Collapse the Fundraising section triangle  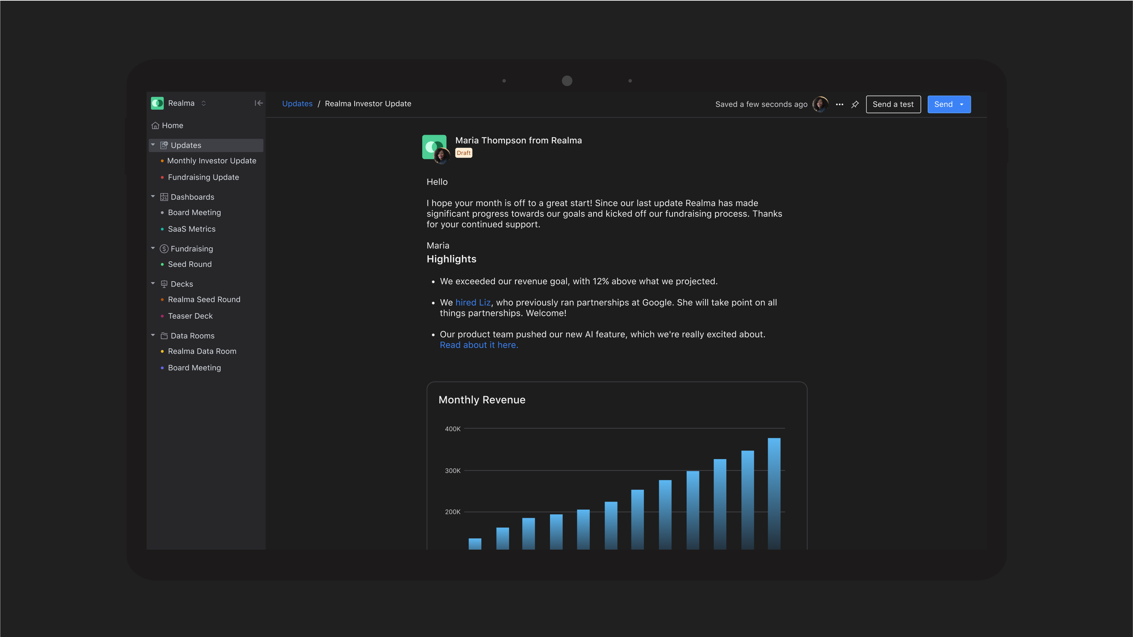[x=153, y=248]
